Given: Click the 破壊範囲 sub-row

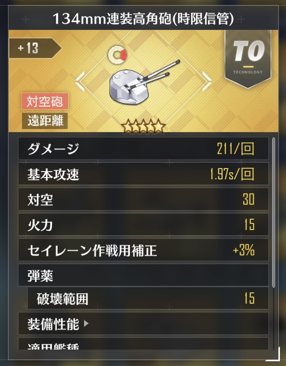Looking at the screenshot, I should pos(148,298).
